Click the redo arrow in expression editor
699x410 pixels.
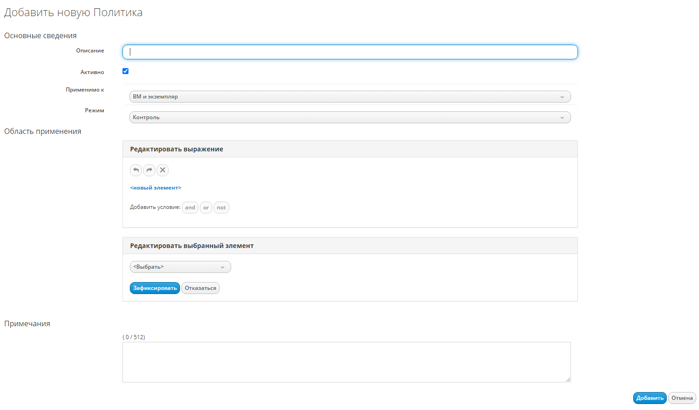pyautogui.click(x=149, y=170)
